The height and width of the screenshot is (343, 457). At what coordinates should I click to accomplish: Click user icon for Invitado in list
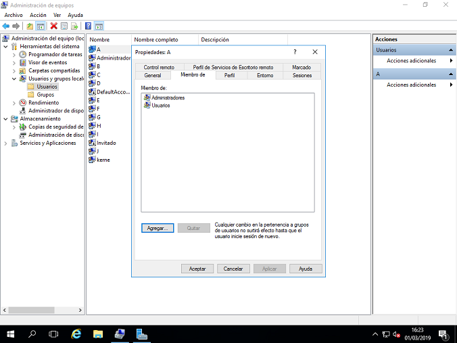[x=92, y=143]
